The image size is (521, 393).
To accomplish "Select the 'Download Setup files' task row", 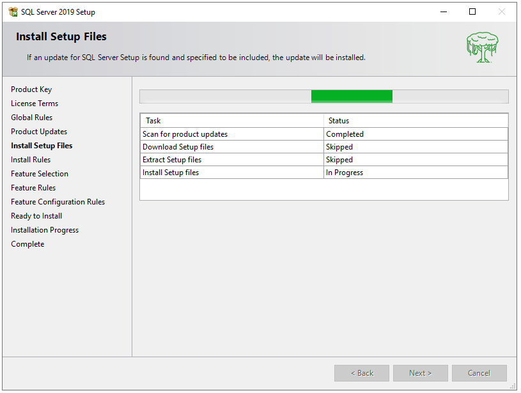I will coord(324,147).
